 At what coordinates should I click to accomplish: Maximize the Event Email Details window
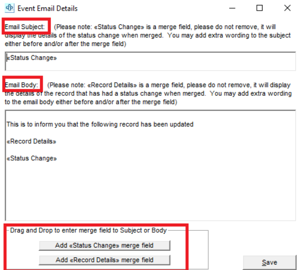259,8
